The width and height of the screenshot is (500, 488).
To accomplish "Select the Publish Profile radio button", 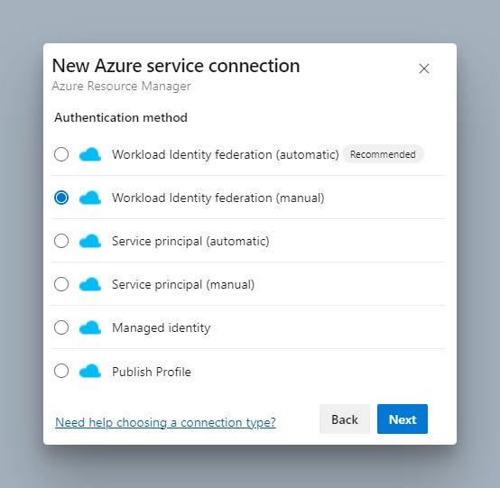I will coord(61,371).
